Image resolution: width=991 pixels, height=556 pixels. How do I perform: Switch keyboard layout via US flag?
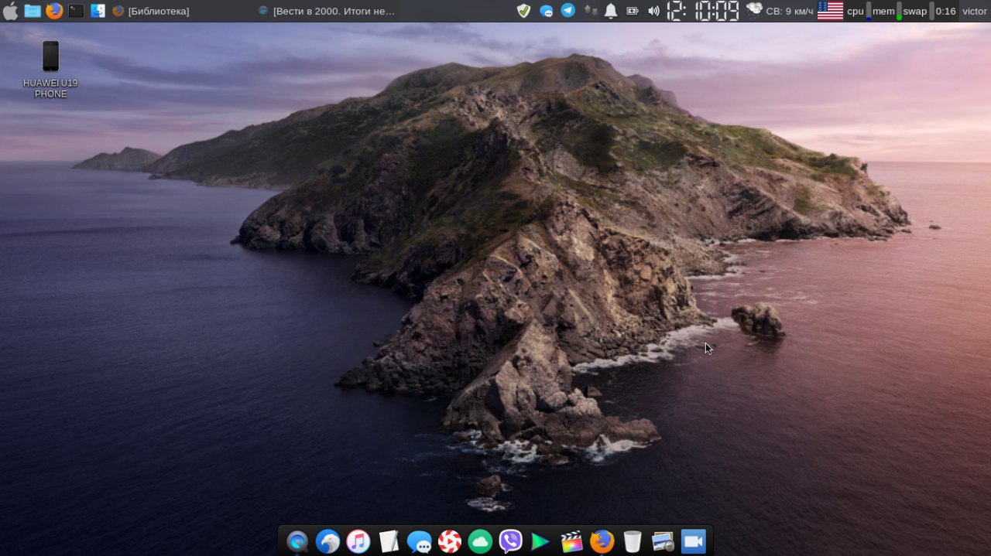(830, 11)
